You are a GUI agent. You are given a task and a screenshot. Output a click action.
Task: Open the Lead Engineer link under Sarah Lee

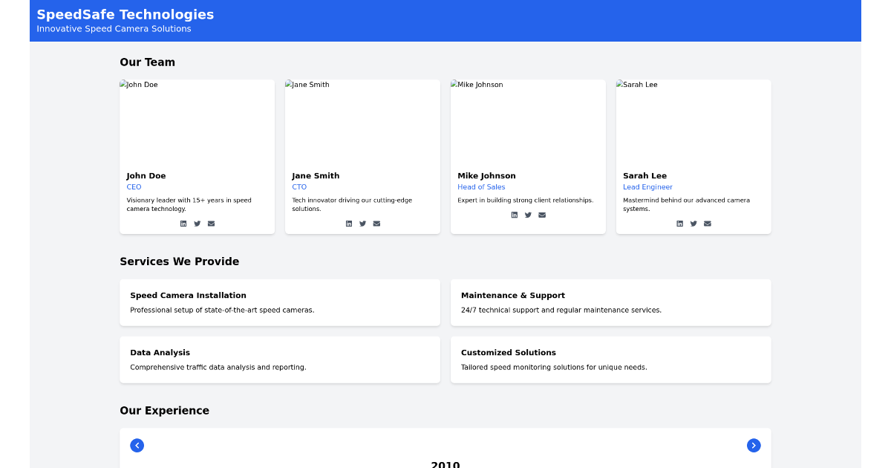[x=647, y=186]
